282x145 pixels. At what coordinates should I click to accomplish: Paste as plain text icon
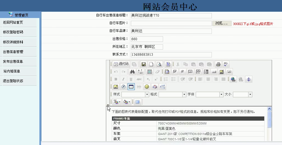coord(201,64)
